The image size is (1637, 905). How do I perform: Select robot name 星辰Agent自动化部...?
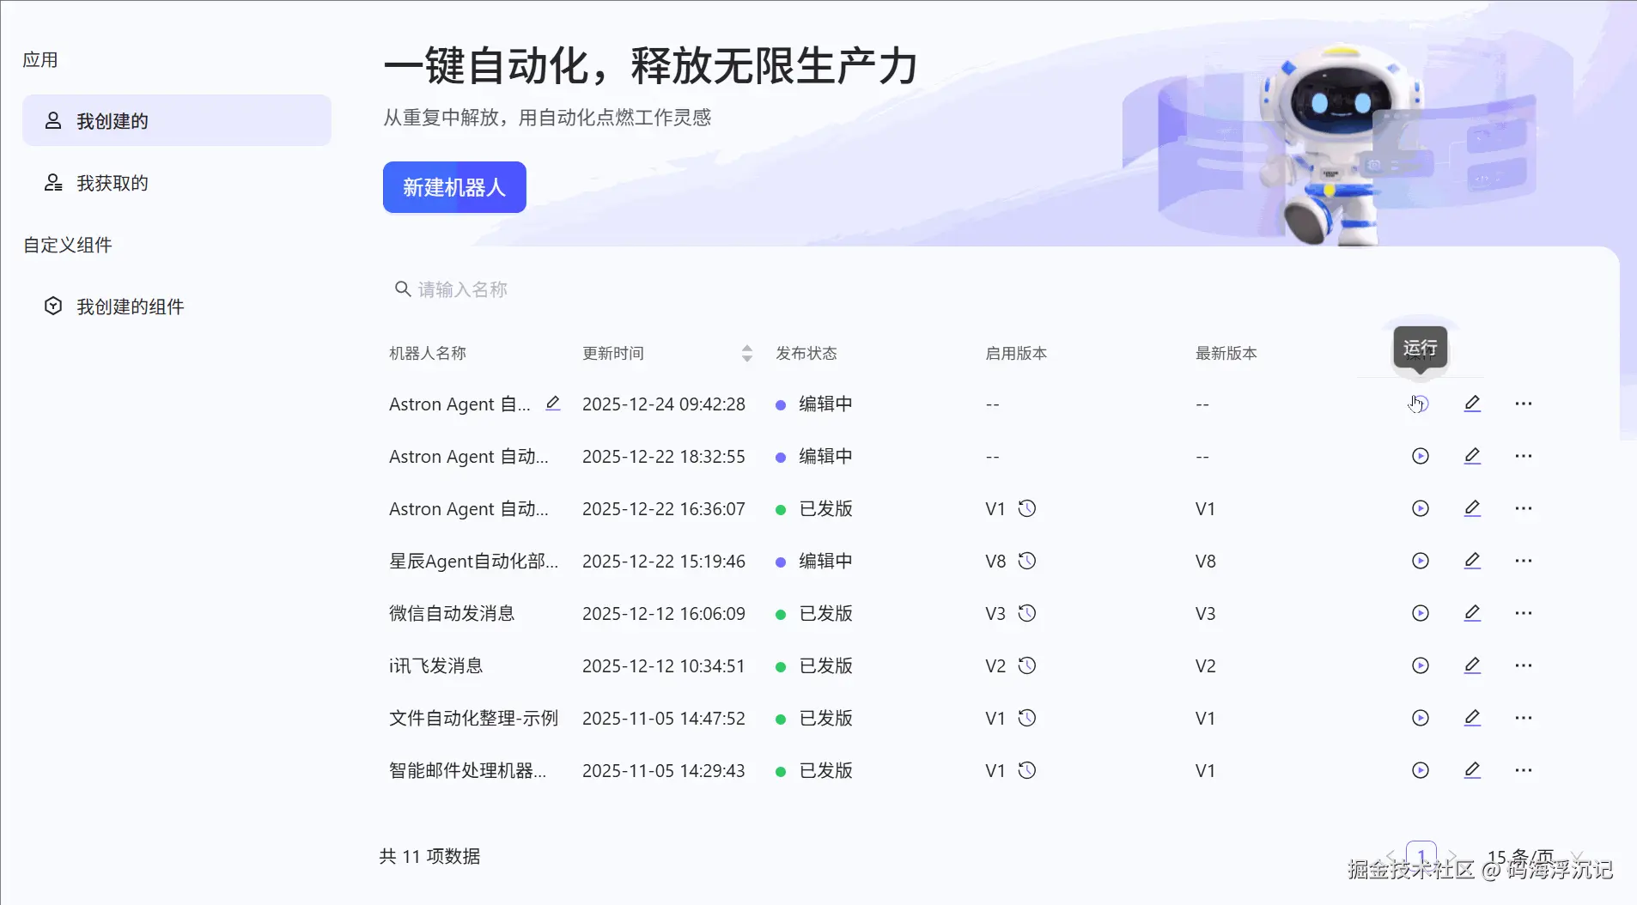(474, 561)
